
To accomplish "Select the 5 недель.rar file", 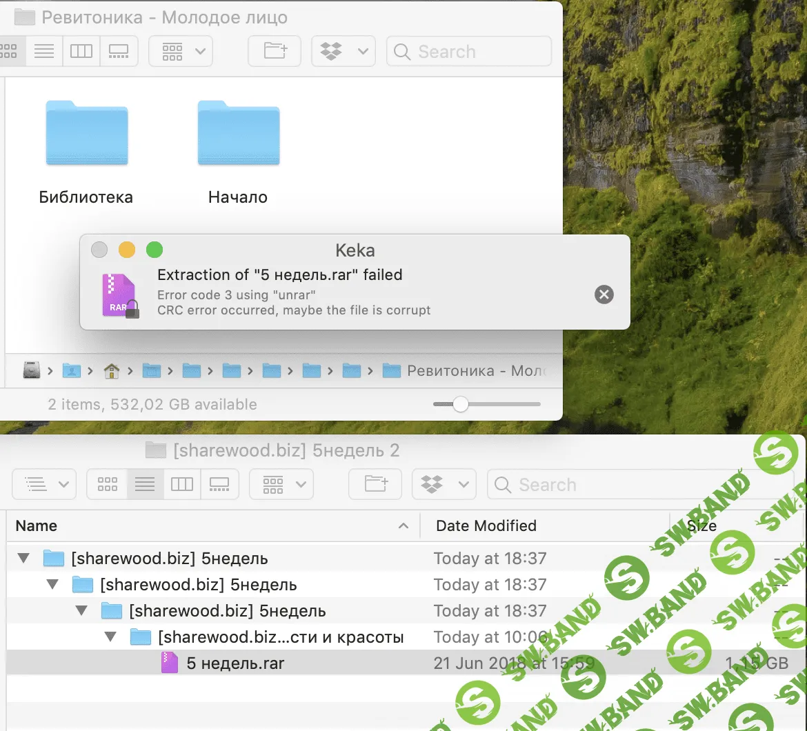I will [235, 663].
